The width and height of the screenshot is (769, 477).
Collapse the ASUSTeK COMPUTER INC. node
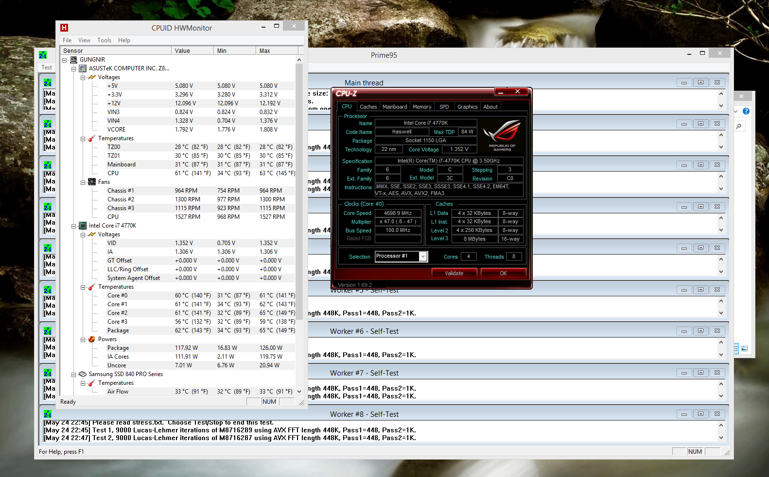(x=73, y=69)
